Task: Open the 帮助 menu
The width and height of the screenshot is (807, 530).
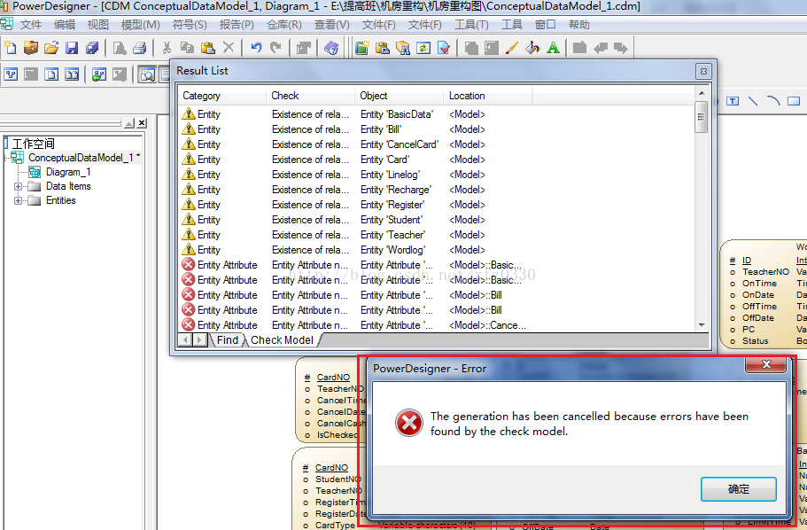Action: pyautogui.click(x=579, y=25)
